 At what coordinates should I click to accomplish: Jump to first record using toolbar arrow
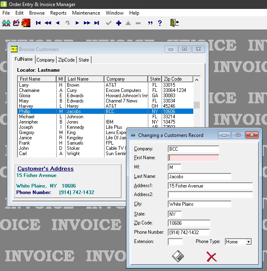coord(38,23)
